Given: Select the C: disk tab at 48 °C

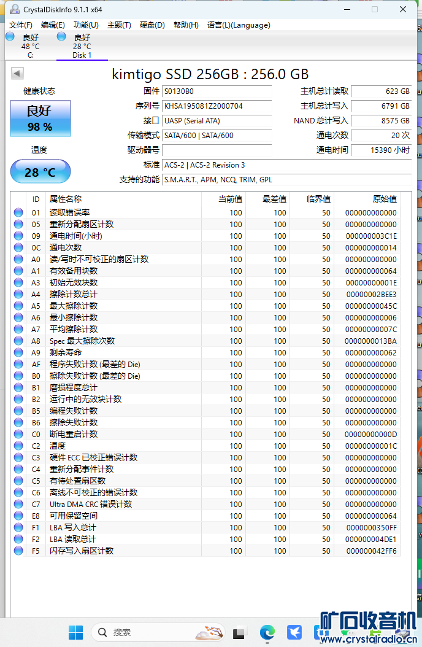Looking at the screenshot, I should coord(30,46).
